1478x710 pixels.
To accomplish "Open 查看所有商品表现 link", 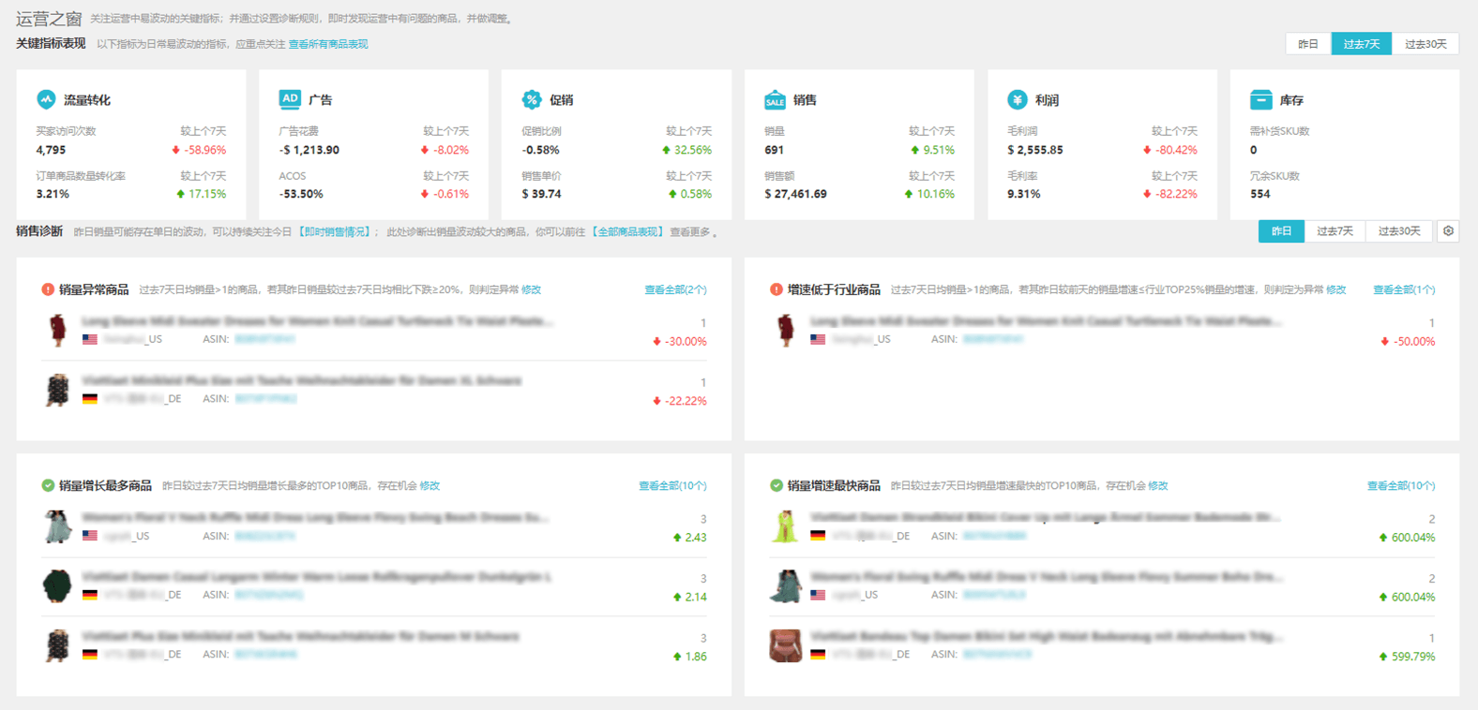I will [328, 44].
